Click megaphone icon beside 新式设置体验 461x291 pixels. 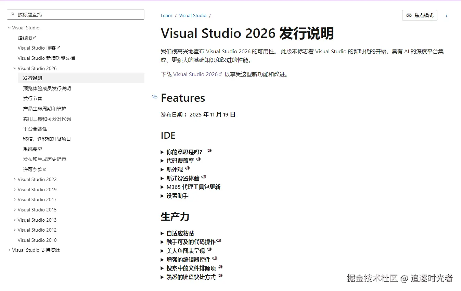coord(204,177)
